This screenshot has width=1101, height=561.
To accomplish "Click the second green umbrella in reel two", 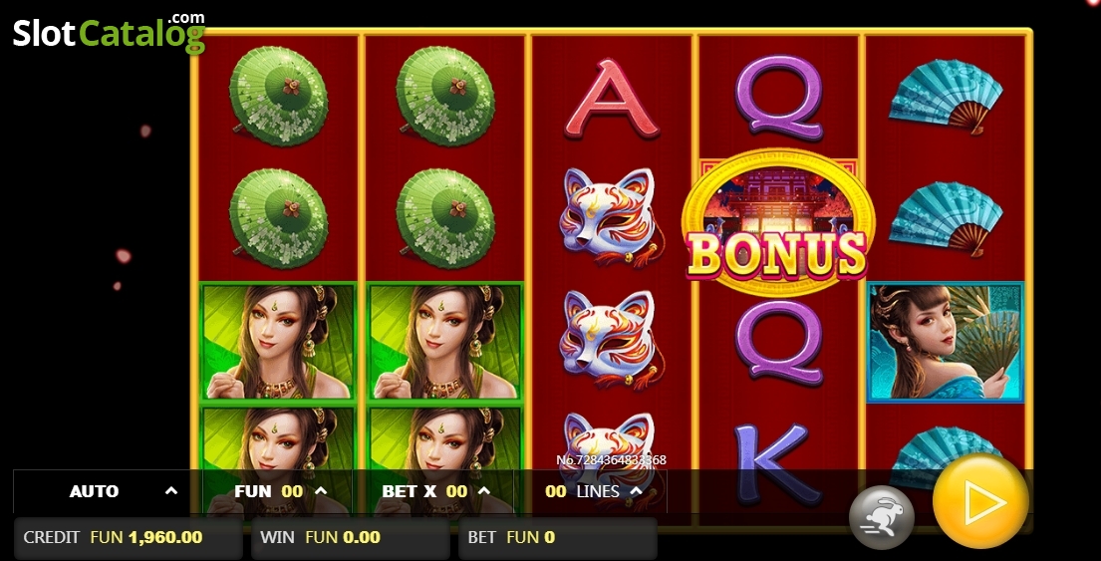I will tap(445, 218).
